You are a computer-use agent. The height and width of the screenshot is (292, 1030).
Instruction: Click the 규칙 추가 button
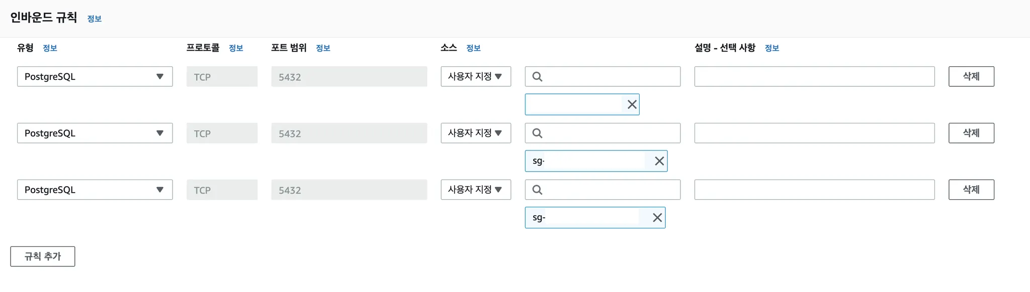43,256
